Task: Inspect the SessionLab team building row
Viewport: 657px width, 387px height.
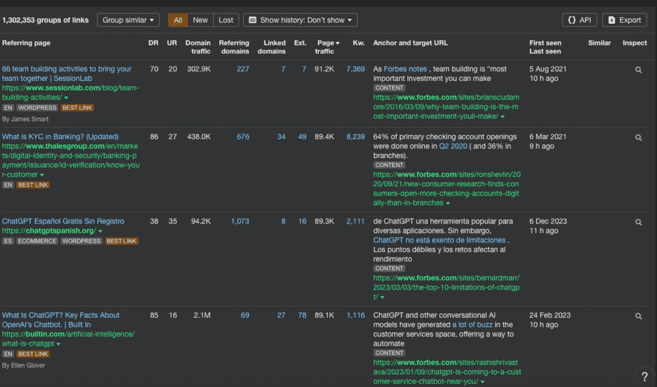Action: point(638,70)
